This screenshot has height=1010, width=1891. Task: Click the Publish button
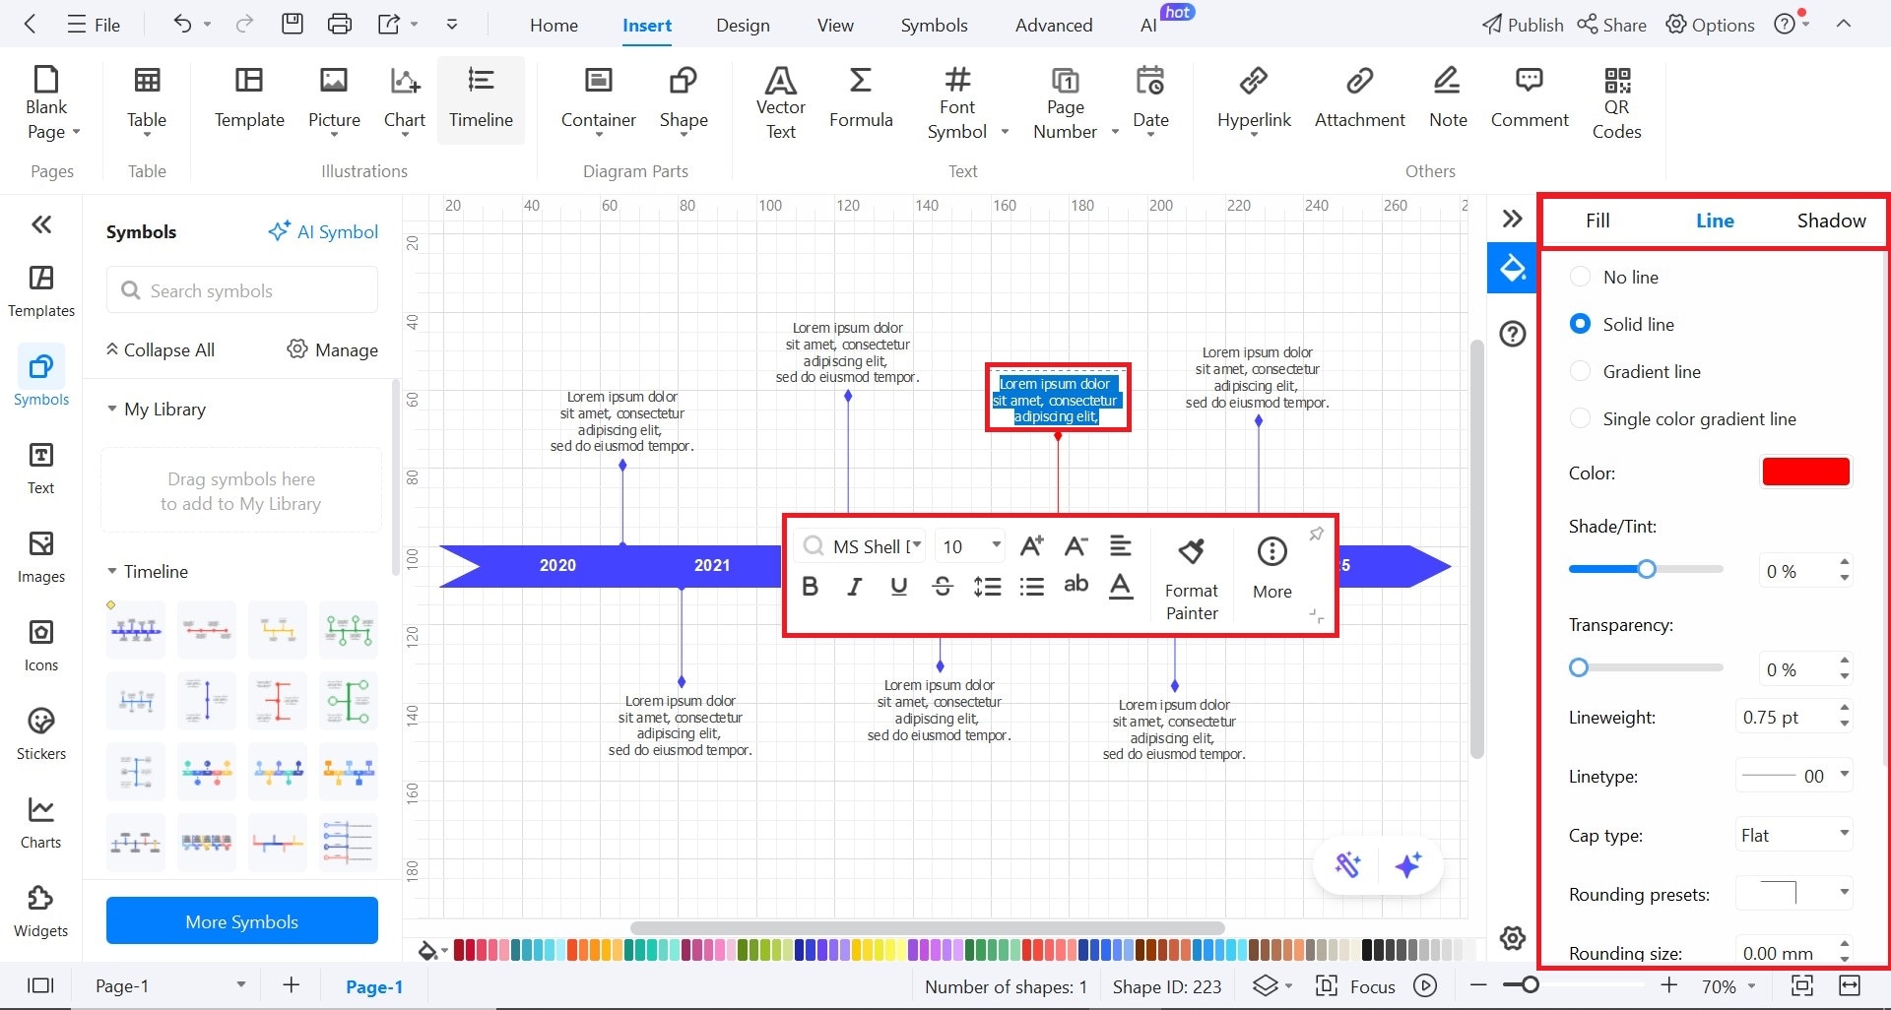tap(1523, 25)
